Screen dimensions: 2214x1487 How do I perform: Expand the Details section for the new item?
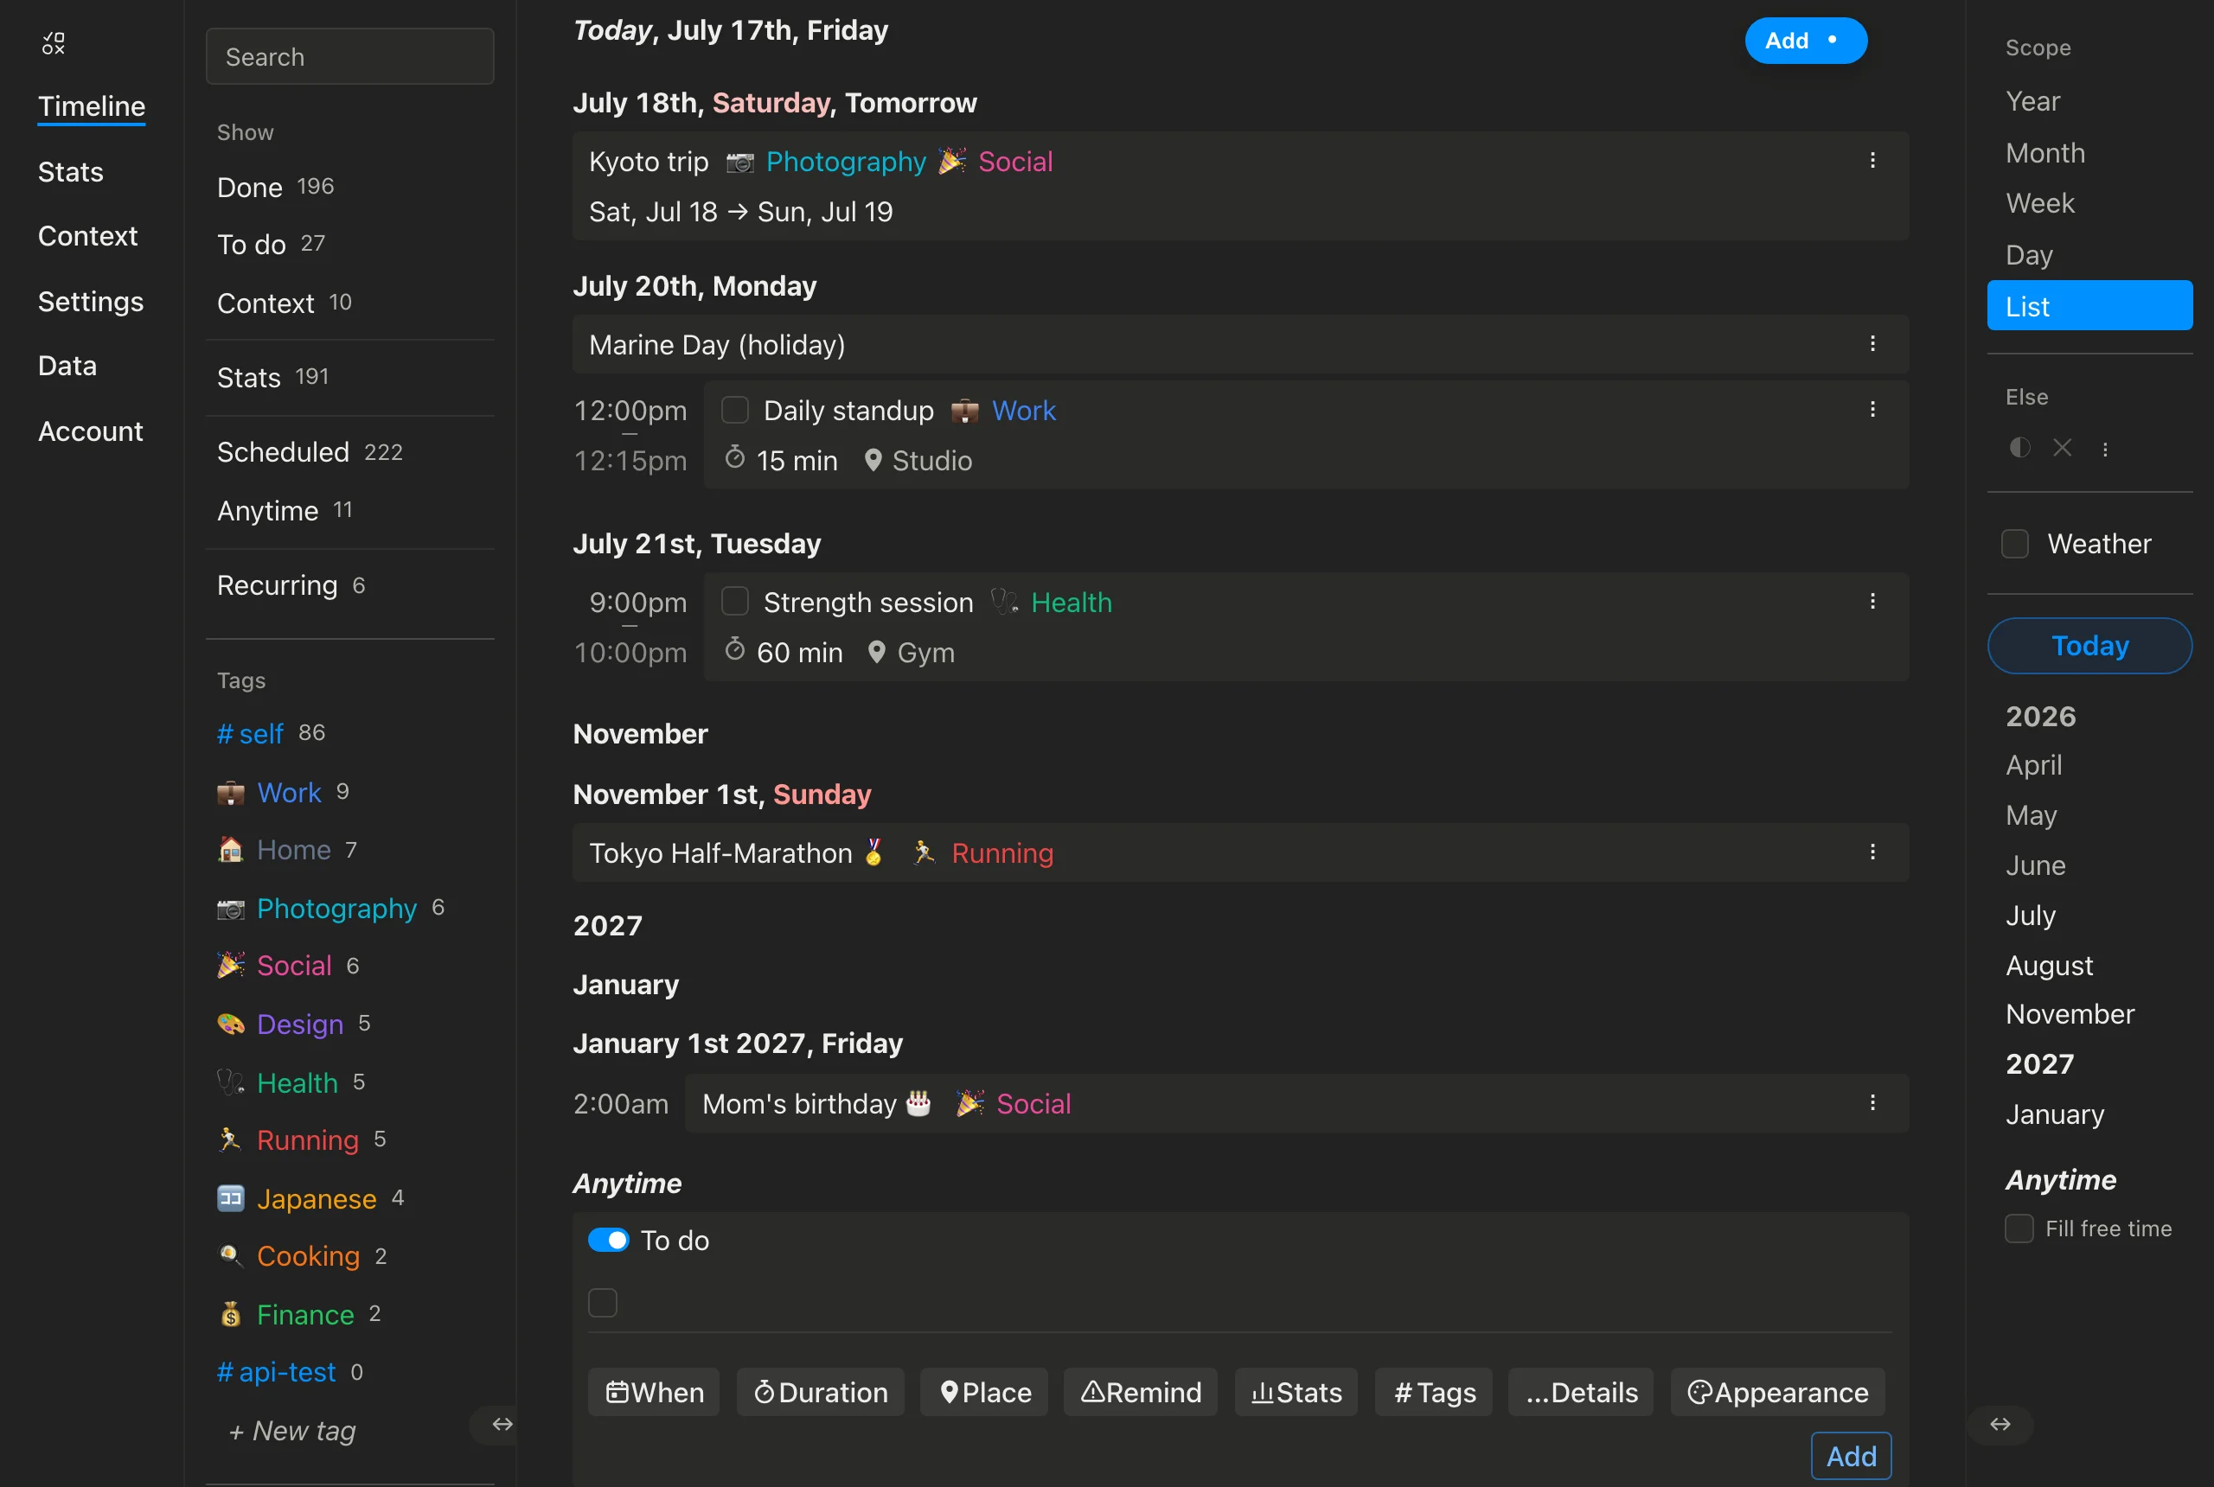point(1580,1391)
